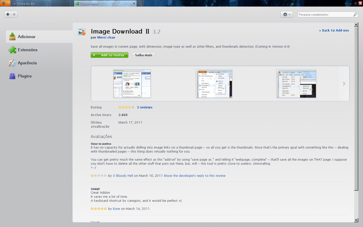The image size is (363, 227).
Task: Click Back to Add-ons link
Action: (335, 30)
